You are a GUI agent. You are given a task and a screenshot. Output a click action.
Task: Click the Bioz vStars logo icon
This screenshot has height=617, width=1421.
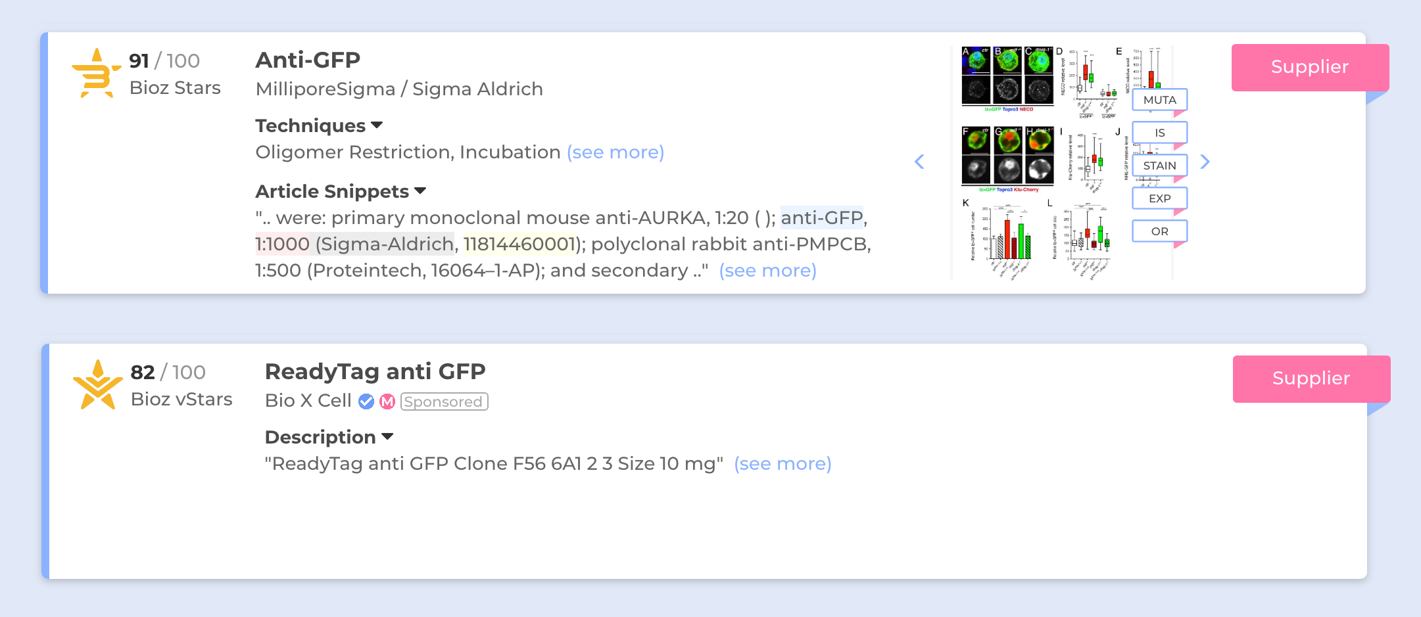(x=98, y=384)
